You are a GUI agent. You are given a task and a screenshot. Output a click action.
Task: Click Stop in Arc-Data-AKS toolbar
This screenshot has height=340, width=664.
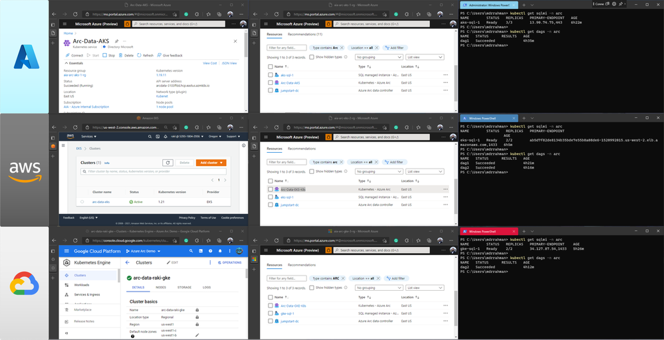[x=108, y=55]
